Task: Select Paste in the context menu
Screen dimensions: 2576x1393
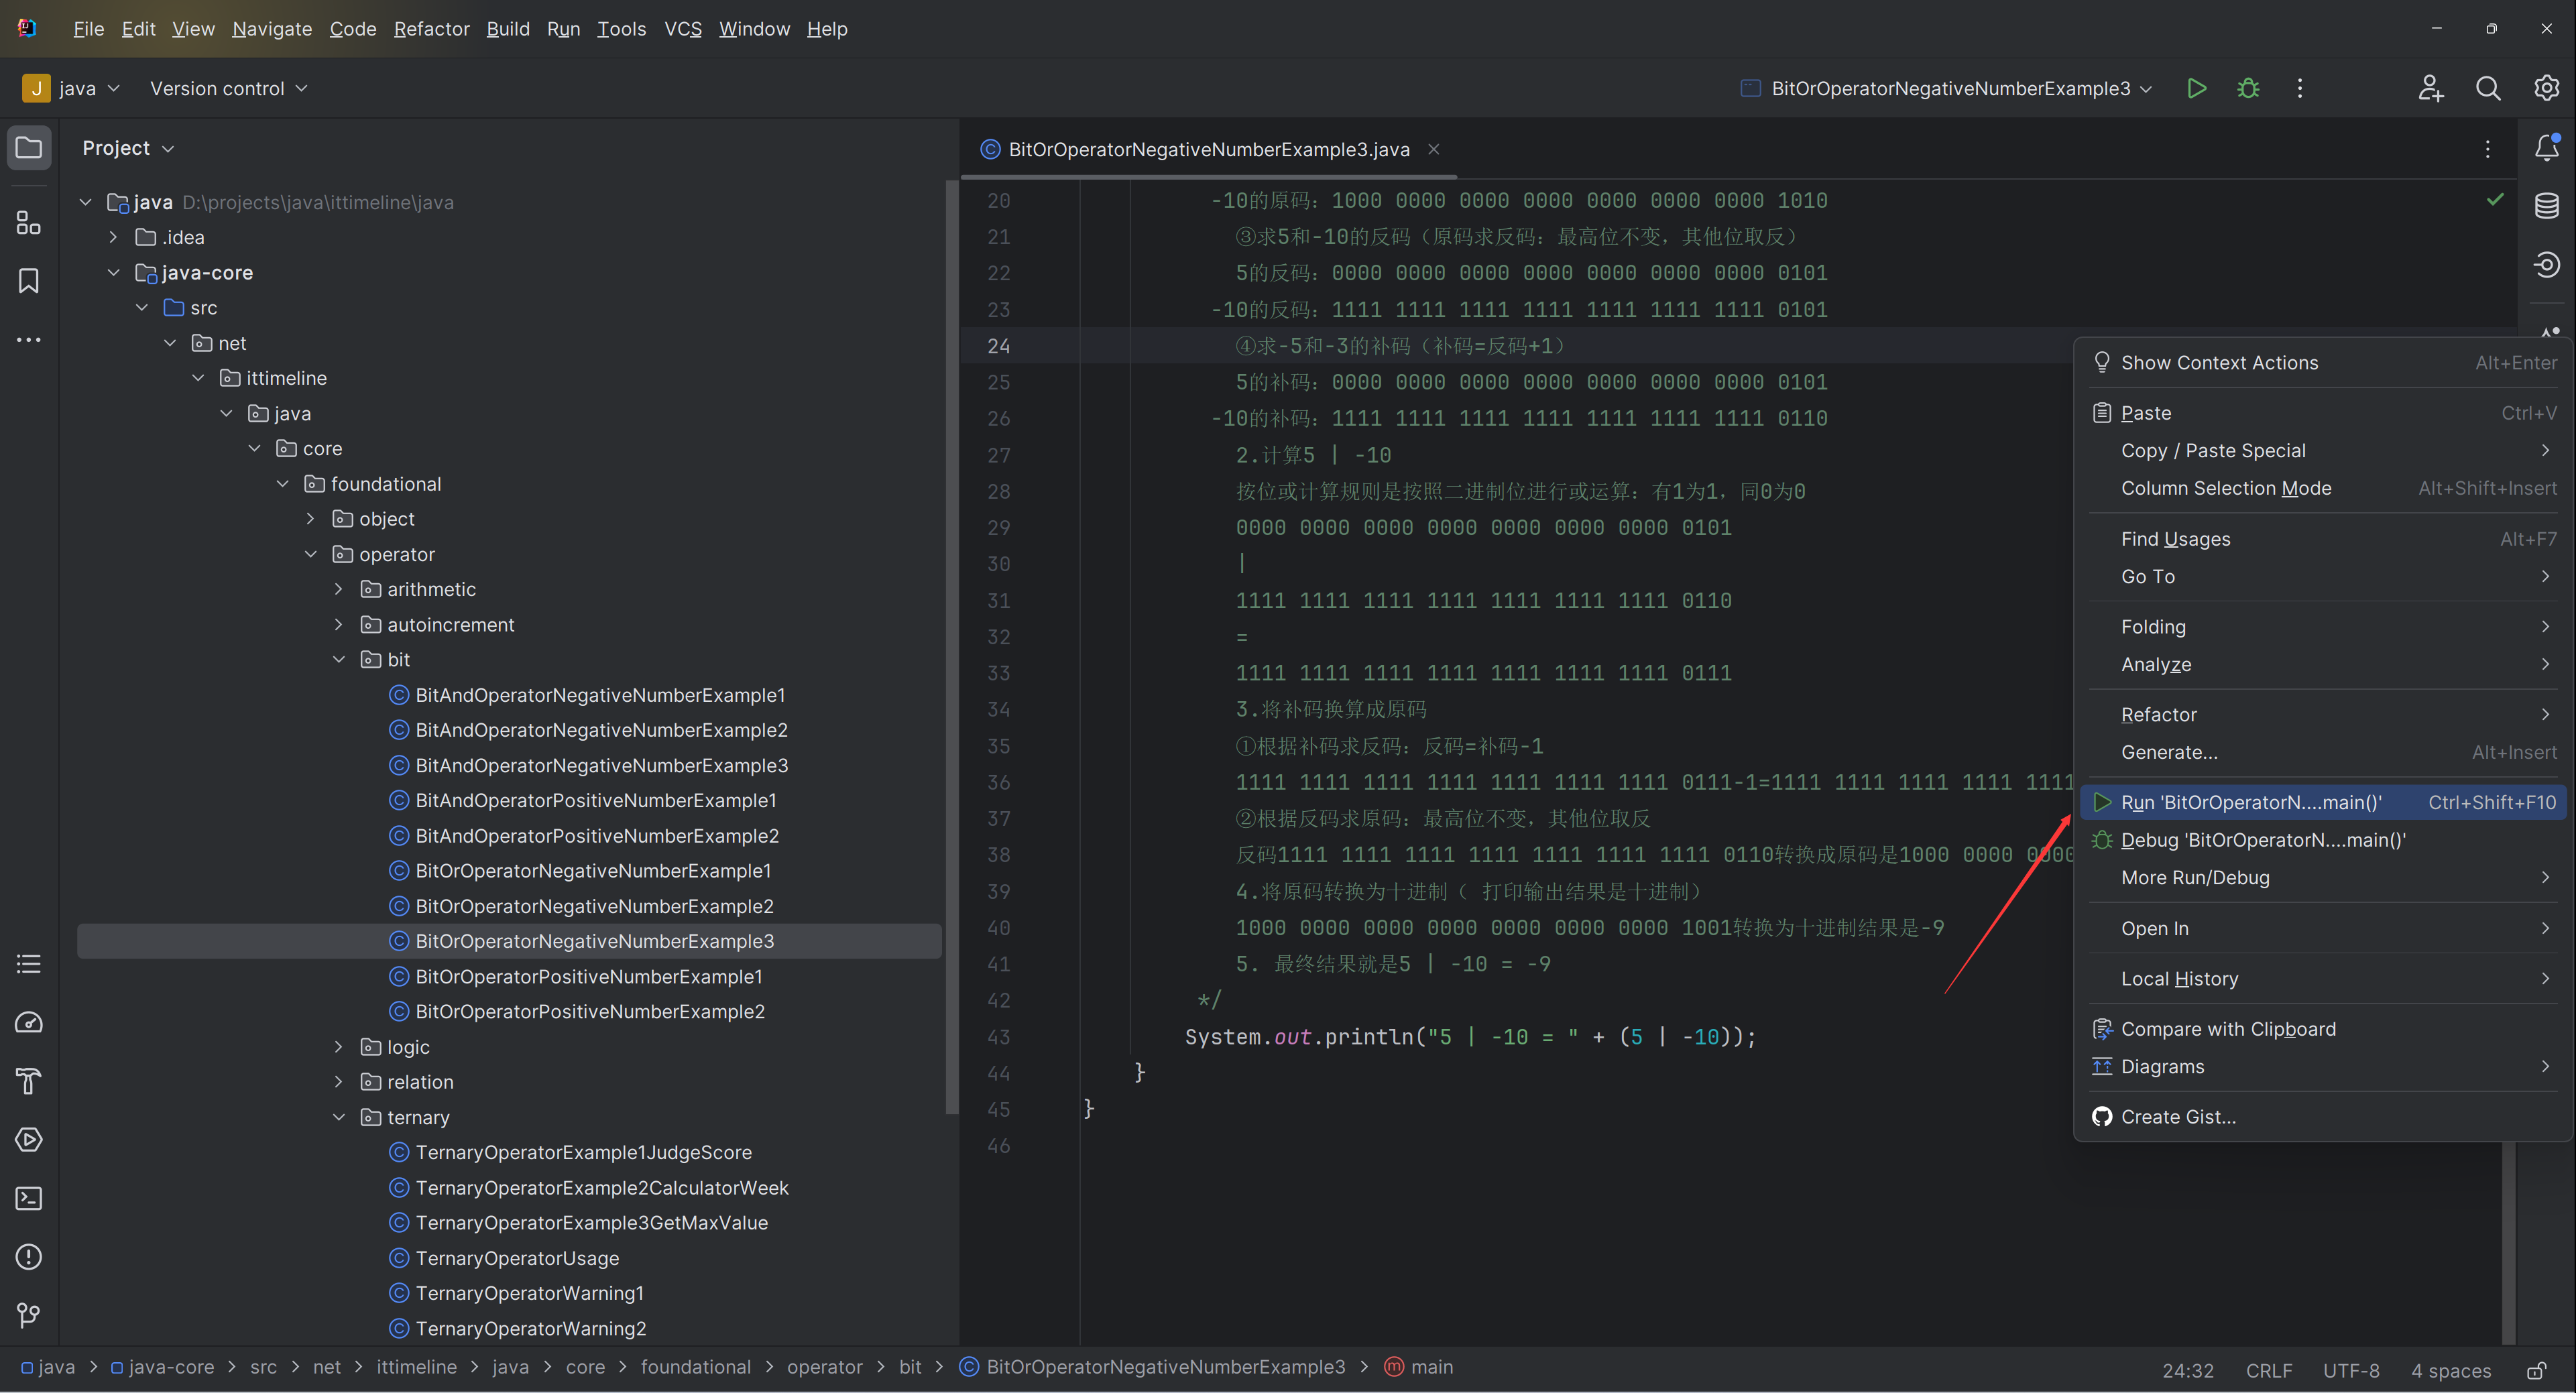Action: click(2323, 413)
